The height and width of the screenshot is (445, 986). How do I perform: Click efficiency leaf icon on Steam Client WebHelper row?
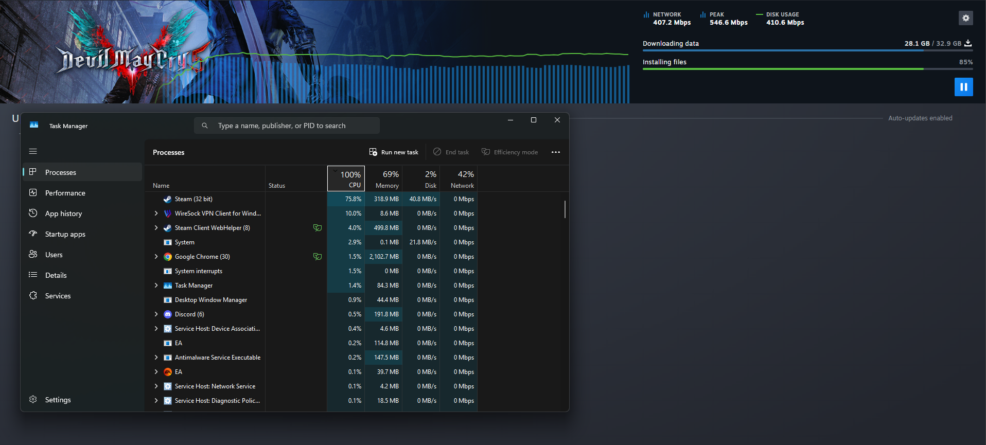[x=318, y=228]
